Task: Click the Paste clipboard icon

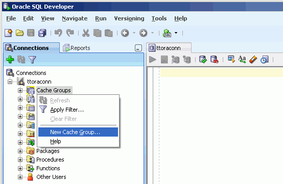Action: click(x=109, y=33)
